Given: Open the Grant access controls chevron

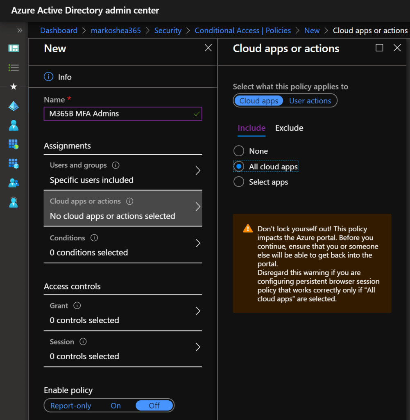Looking at the screenshot, I should click(x=198, y=311).
